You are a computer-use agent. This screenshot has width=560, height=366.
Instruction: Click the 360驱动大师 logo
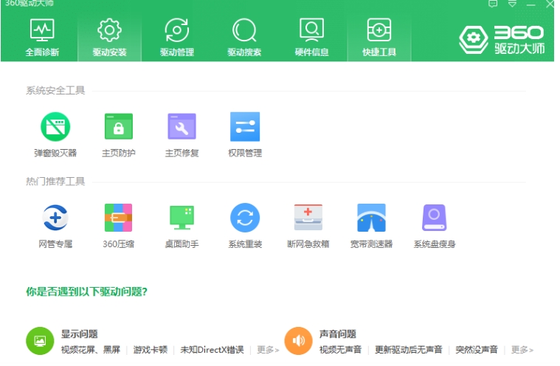coord(502,40)
